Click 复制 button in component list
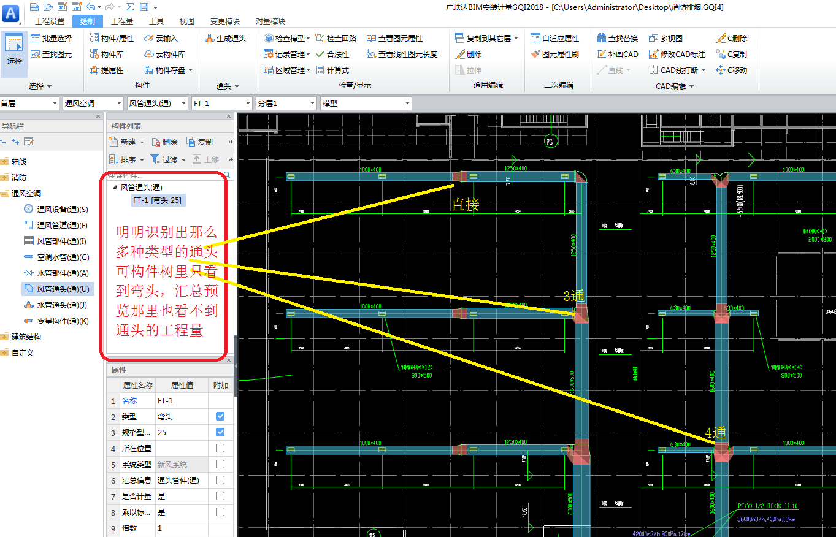 pyautogui.click(x=200, y=142)
